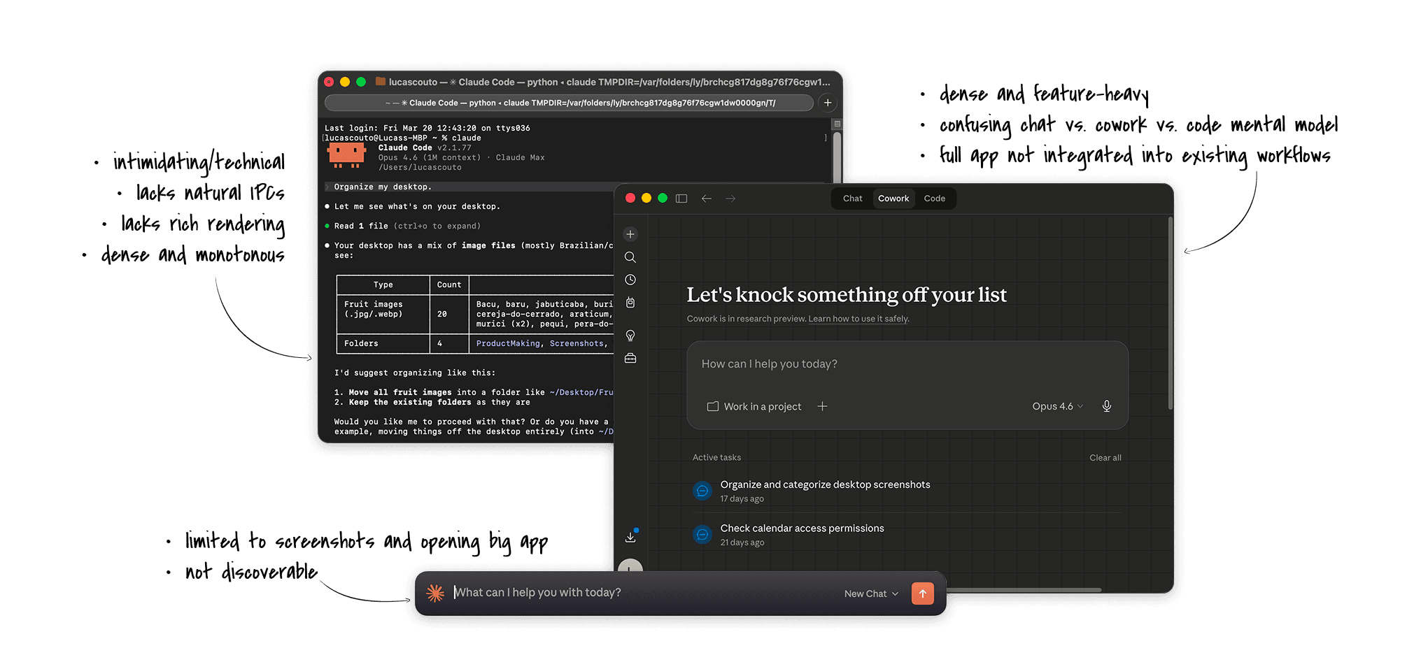Screen dimensions: 1428x662
Task: Click the task icon beside Check calendar access
Action: [702, 535]
